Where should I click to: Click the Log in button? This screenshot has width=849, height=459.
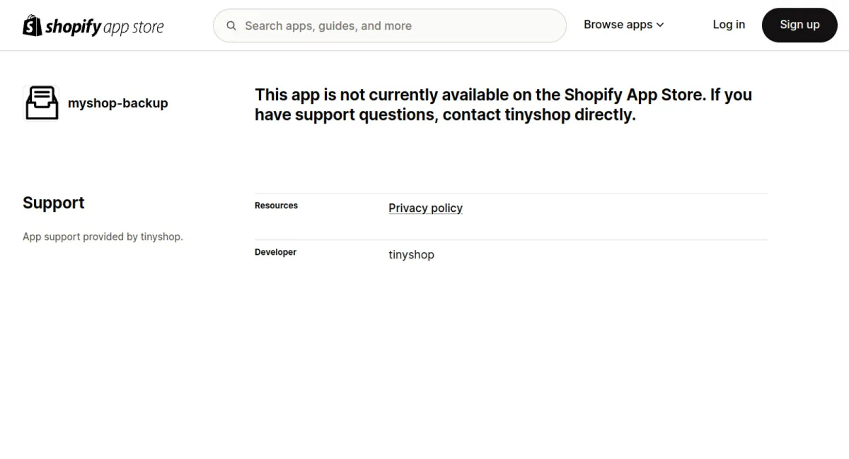click(x=729, y=25)
